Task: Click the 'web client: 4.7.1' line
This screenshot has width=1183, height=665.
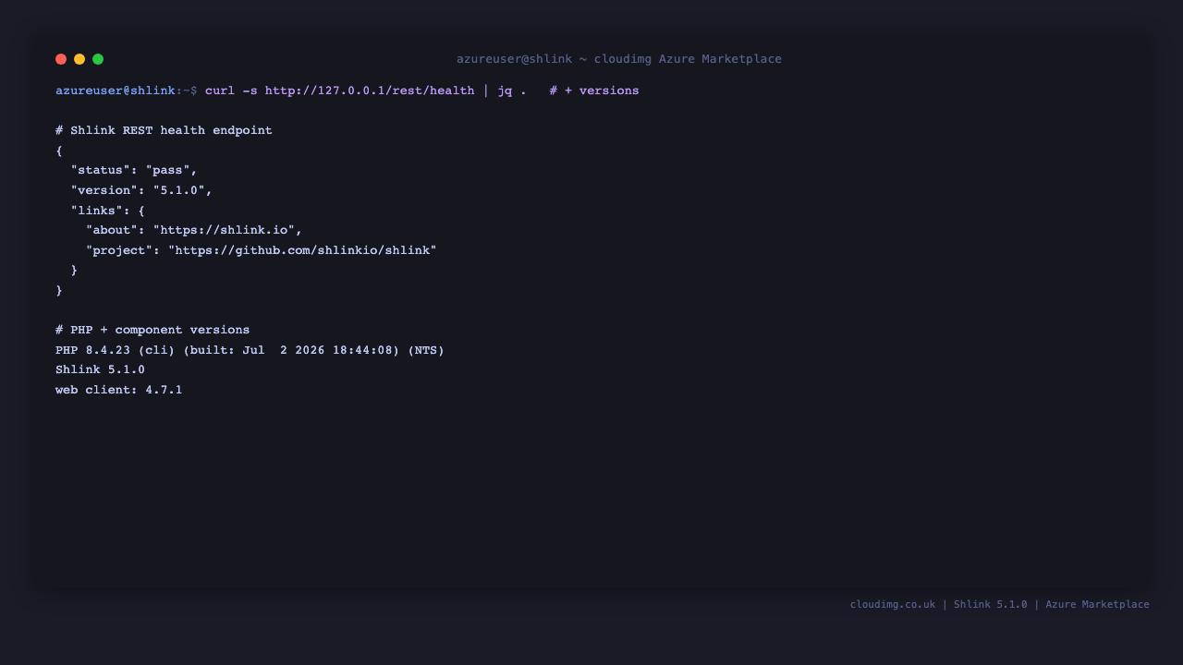Action: (x=119, y=390)
